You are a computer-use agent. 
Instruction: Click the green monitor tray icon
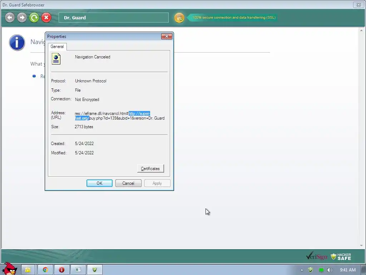321,270
